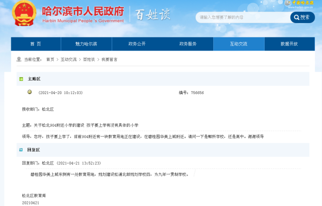Open the 魅力哈尔滨 navigation tab
This screenshot has width=322, height=206.
[x=86, y=44]
